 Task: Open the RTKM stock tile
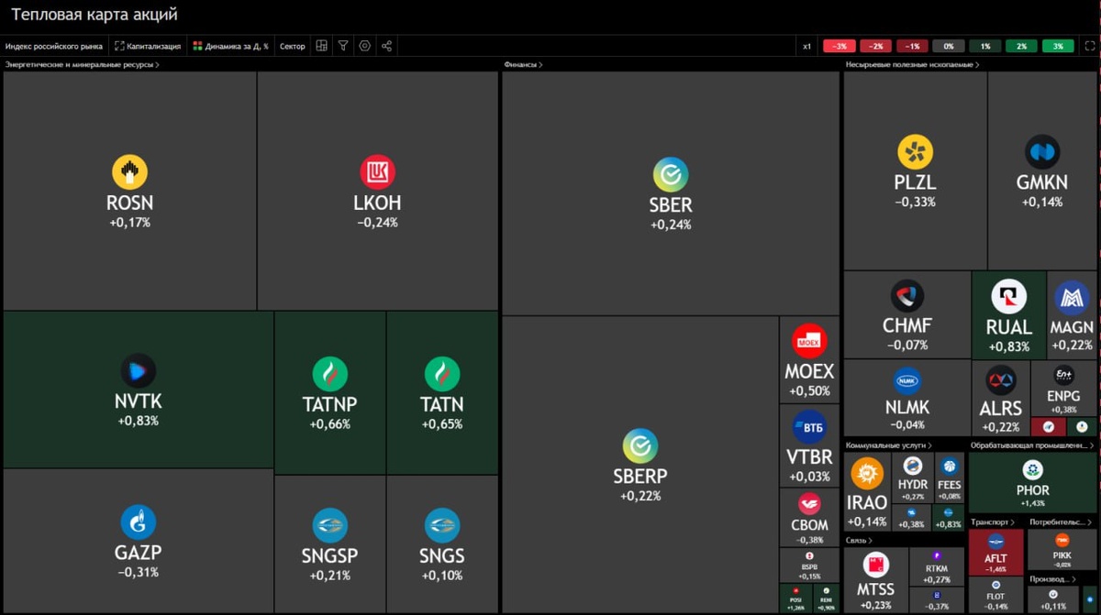(937, 567)
